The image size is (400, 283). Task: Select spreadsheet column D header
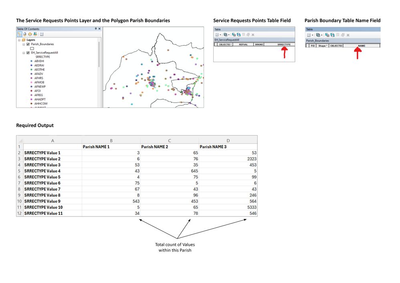[228, 141]
